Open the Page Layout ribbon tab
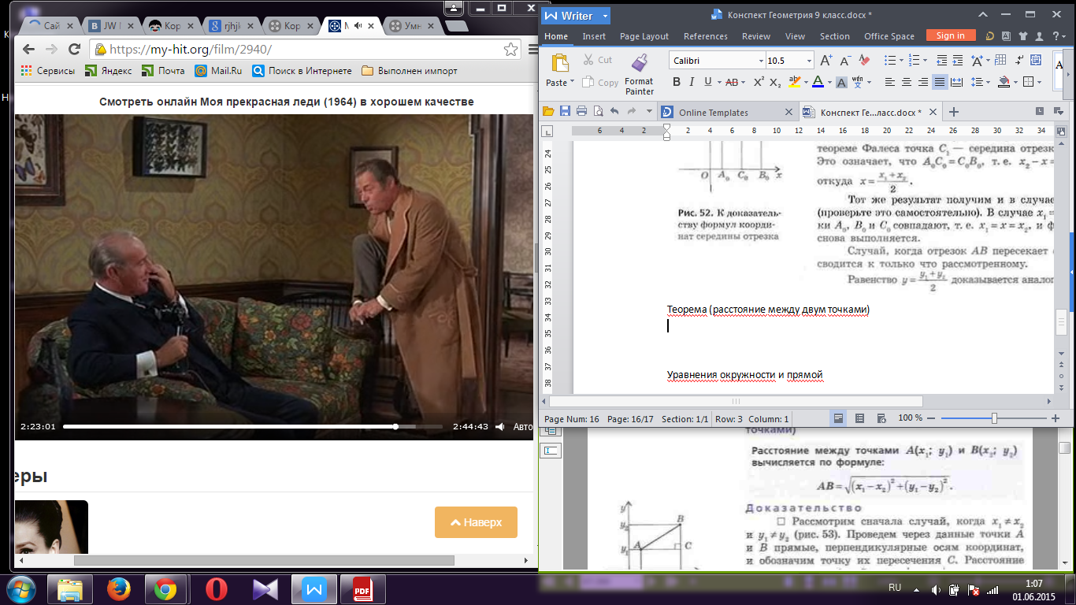 coord(644,36)
